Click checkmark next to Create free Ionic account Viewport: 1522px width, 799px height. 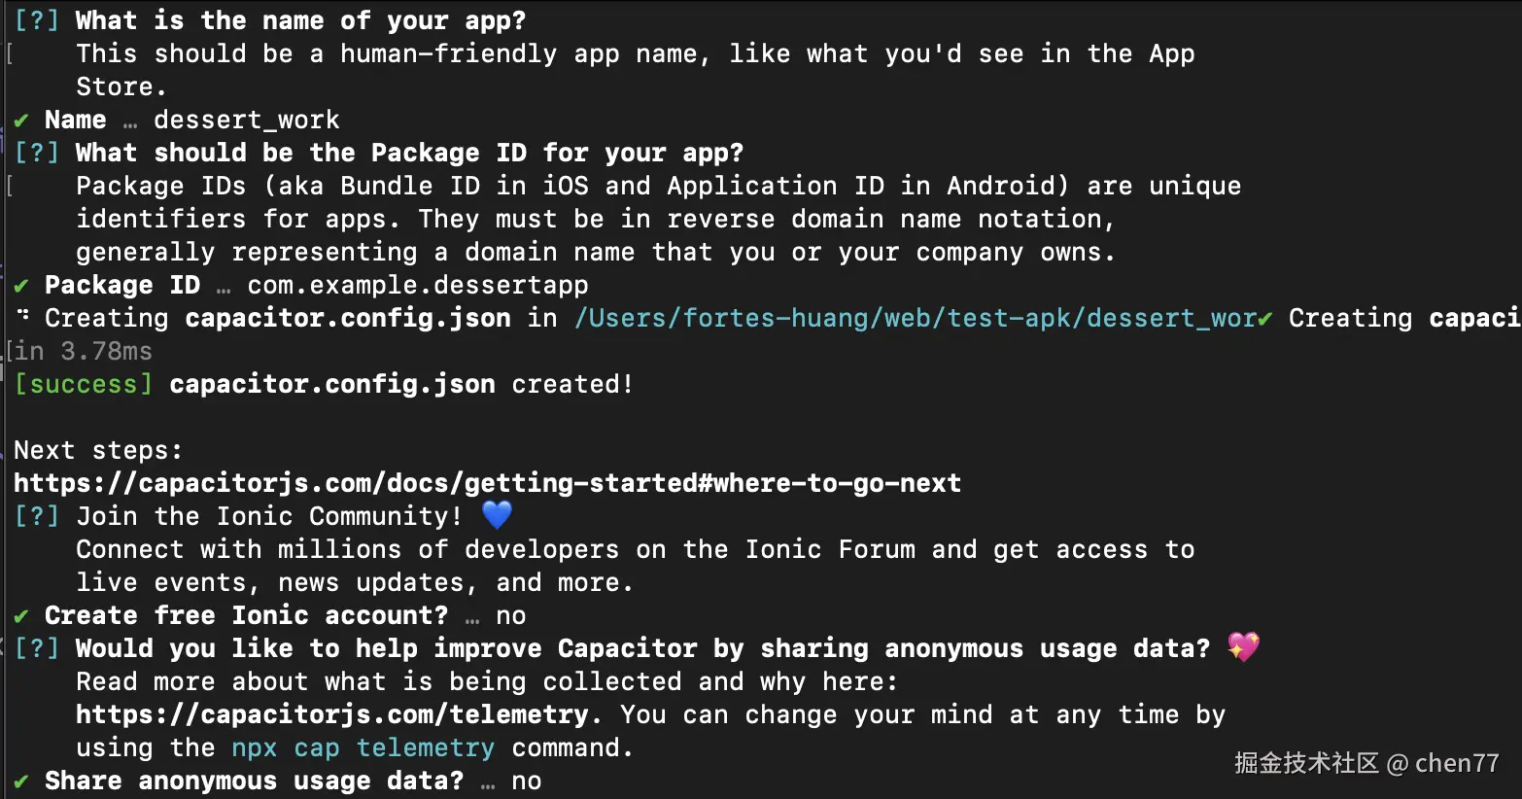pyautogui.click(x=21, y=616)
